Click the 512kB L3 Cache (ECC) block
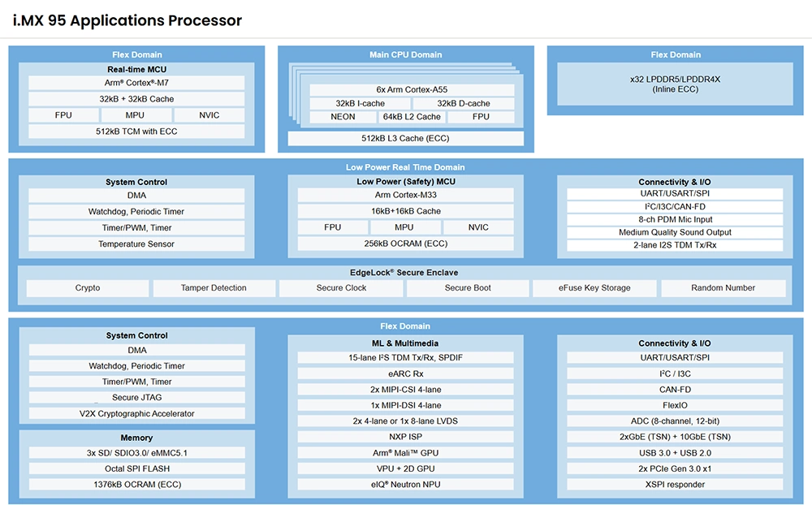812x505 pixels. (x=405, y=139)
